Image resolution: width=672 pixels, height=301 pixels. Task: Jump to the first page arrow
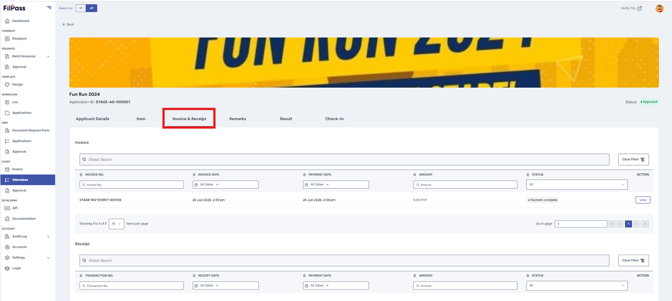coord(612,224)
